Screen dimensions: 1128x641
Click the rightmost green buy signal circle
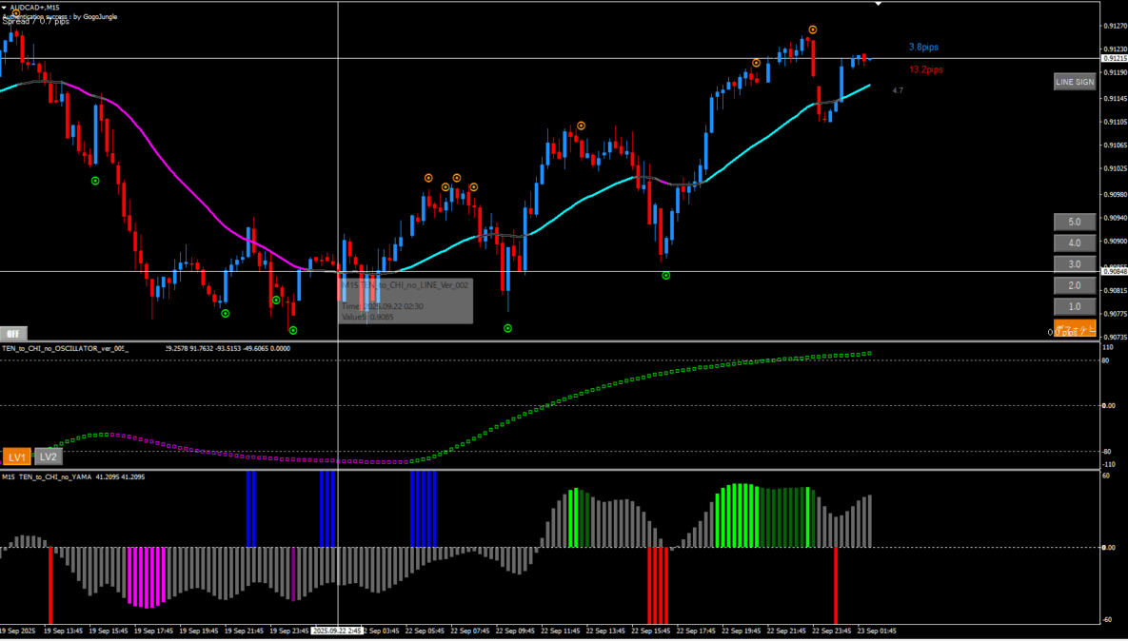pos(666,276)
